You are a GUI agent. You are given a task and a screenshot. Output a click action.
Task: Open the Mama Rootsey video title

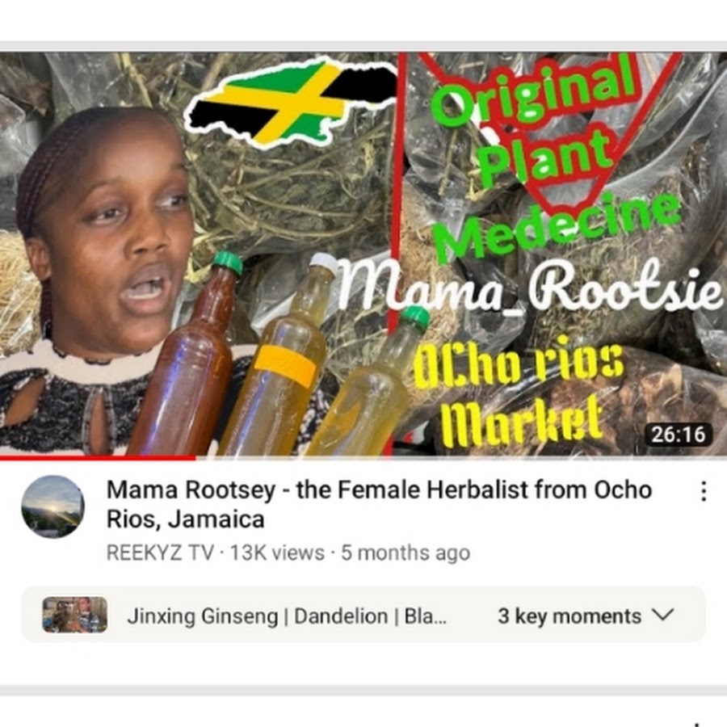(x=380, y=504)
